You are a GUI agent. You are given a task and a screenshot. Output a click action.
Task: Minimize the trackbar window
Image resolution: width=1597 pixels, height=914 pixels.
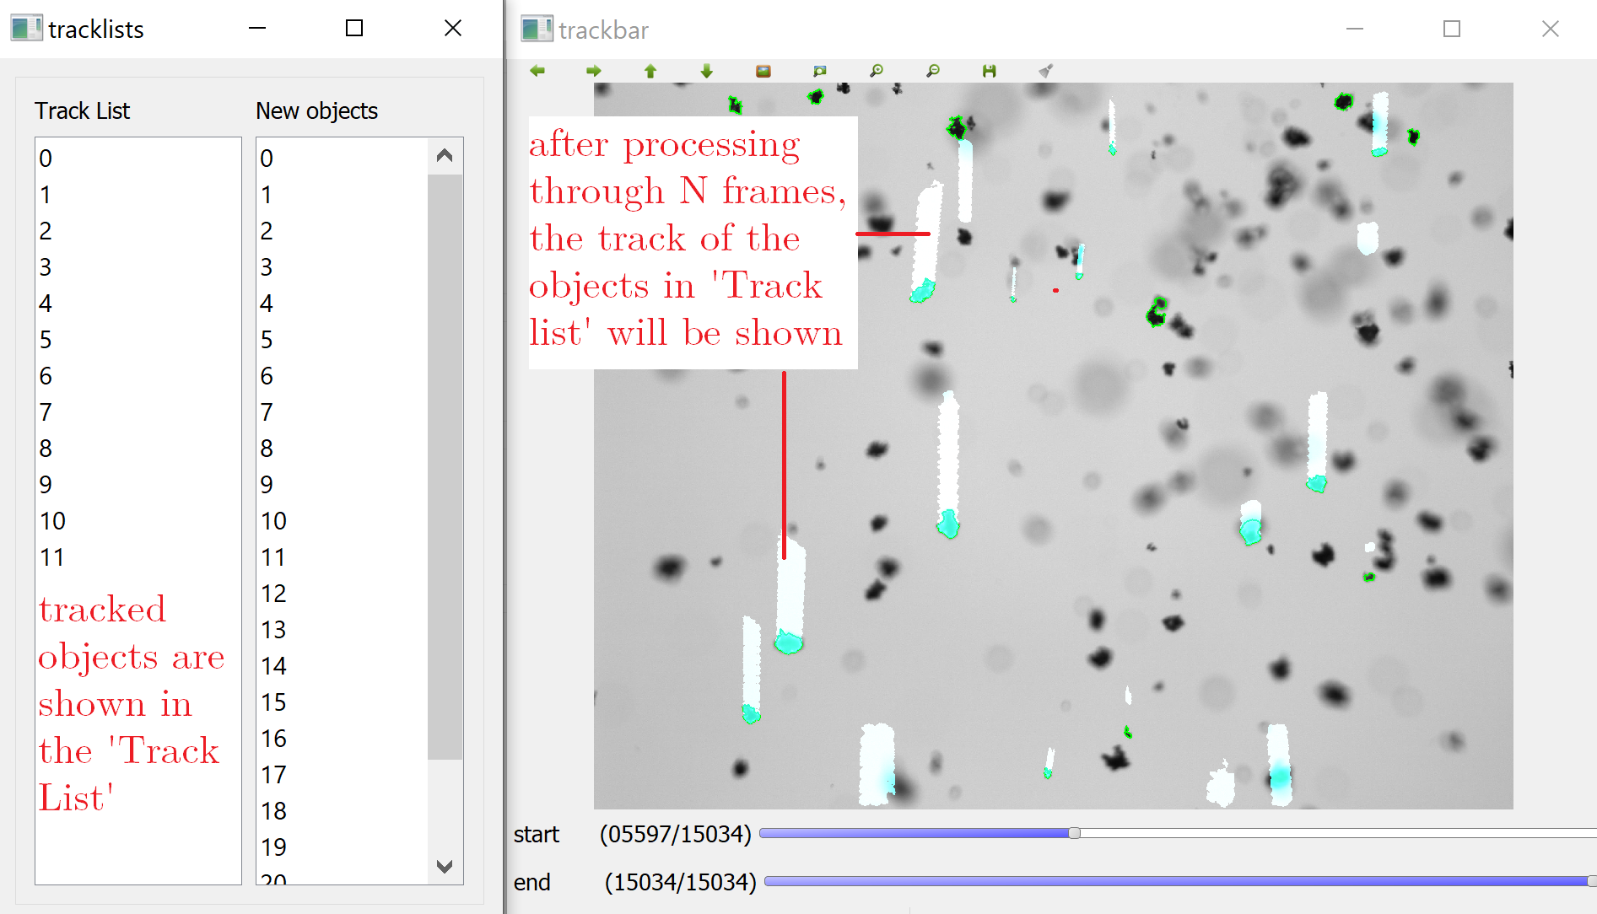[1355, 29]
